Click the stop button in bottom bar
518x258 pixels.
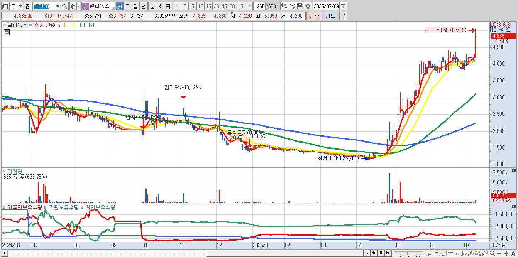[x=381, y=253]
